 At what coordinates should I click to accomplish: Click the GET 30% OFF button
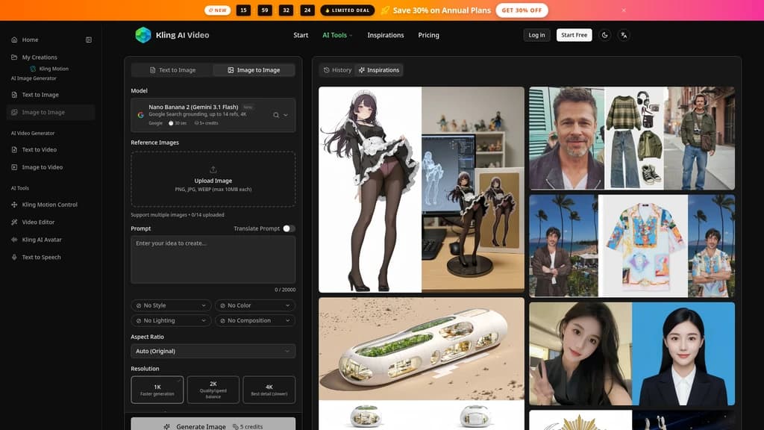(x=522, y=10)
